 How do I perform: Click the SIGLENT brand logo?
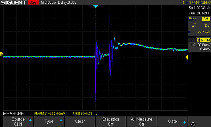coord(14,2)
